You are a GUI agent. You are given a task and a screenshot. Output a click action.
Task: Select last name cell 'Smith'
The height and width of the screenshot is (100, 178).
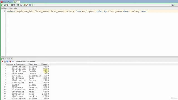click(x=32, y=71)
